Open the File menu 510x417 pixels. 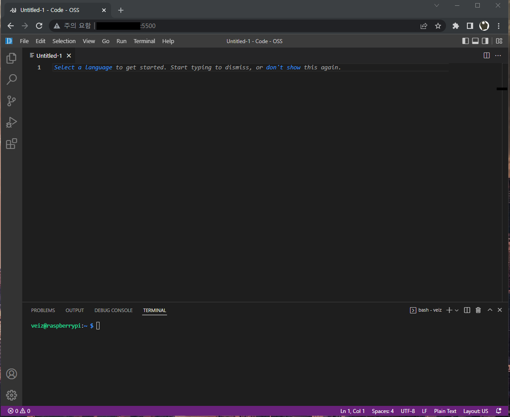point(24,41)
